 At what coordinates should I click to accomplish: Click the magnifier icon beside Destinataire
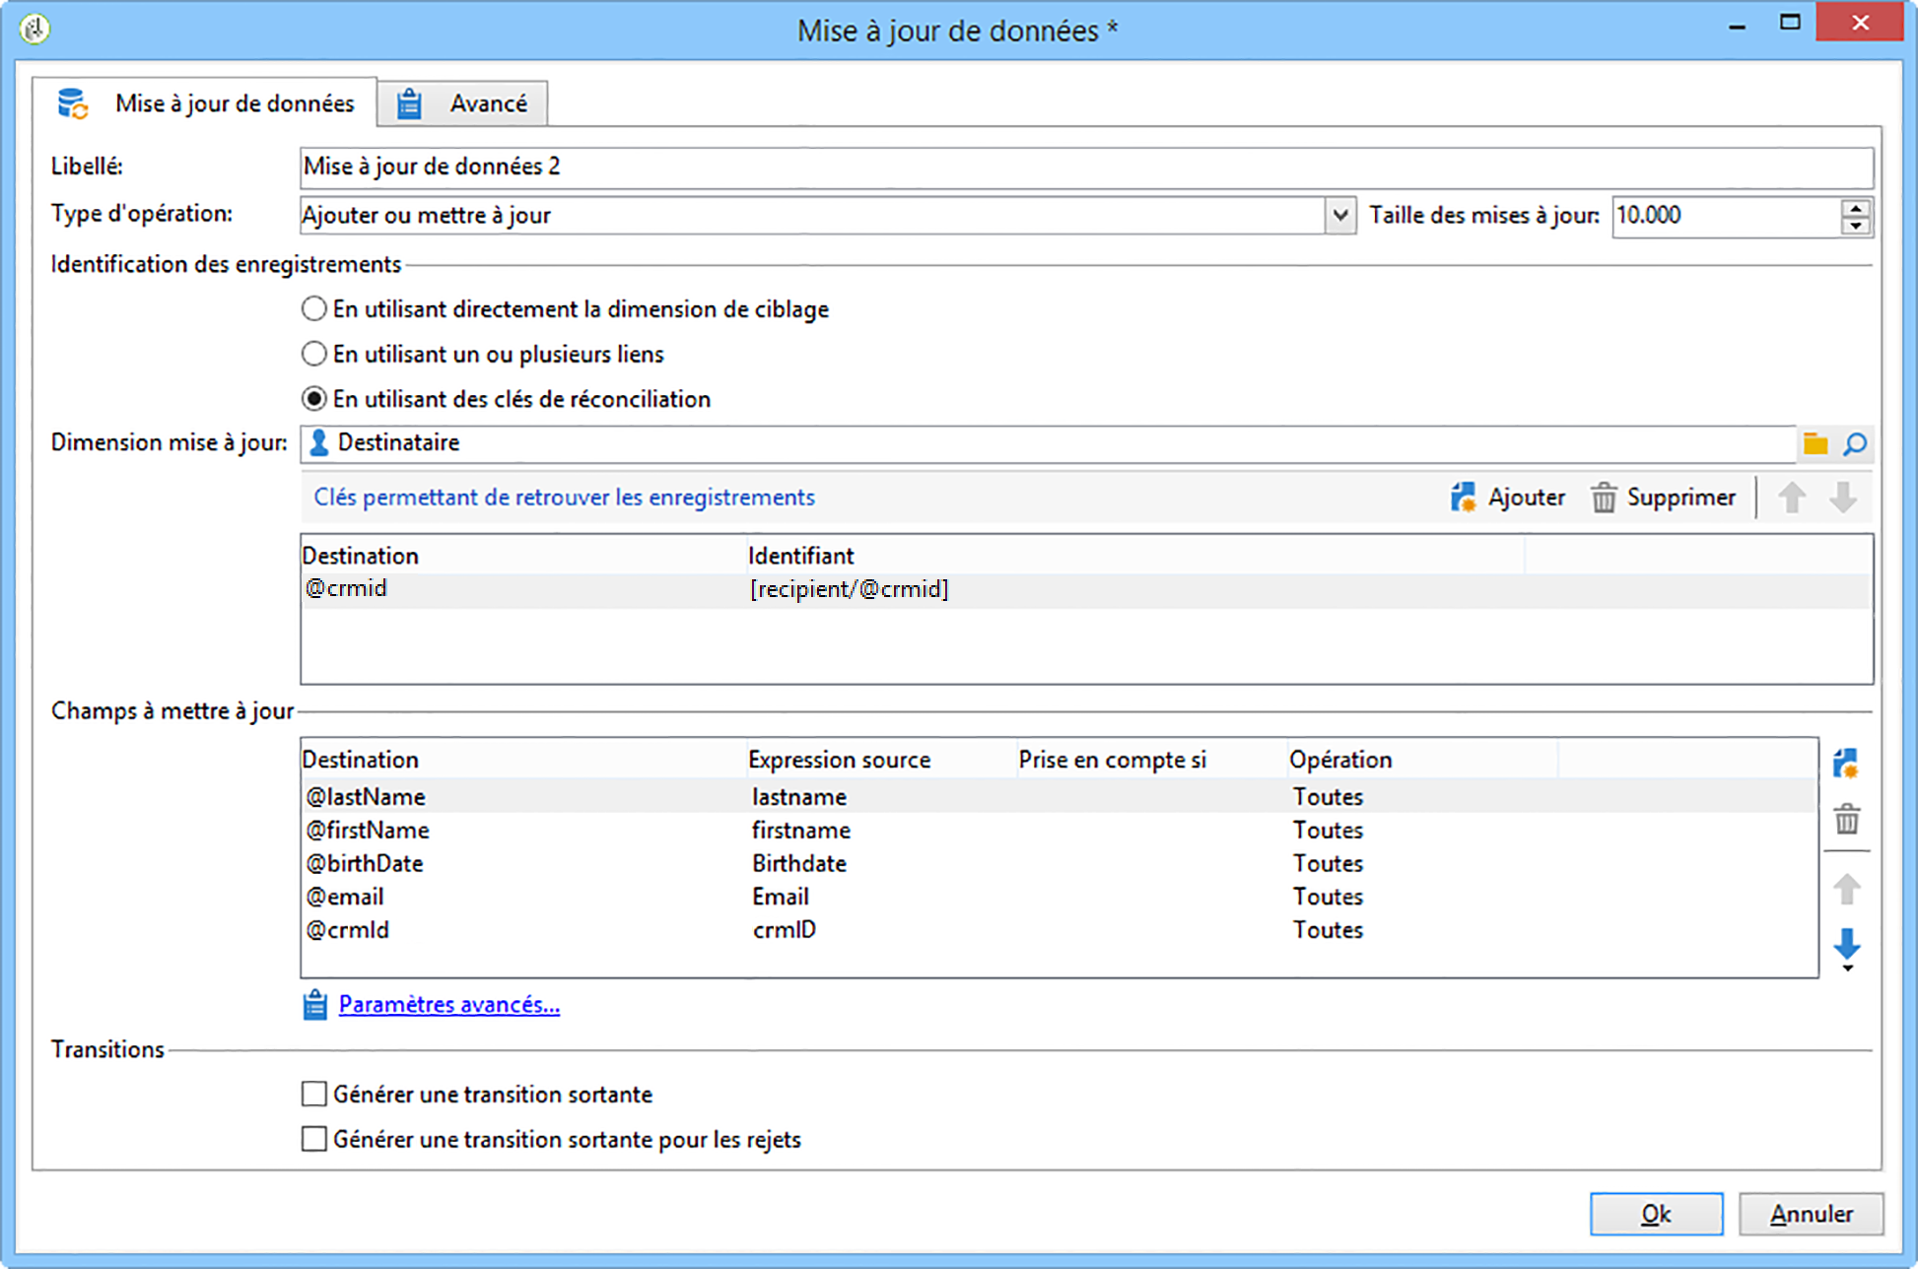[x=1855, y=444]
